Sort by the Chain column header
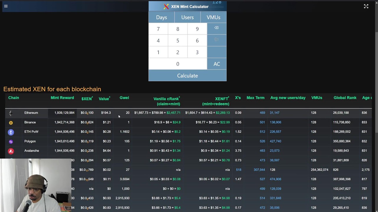378x212 pixels. click(x=14, y=98)
